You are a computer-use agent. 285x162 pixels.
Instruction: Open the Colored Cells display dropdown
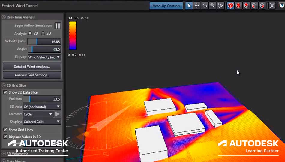click(42, 122)
